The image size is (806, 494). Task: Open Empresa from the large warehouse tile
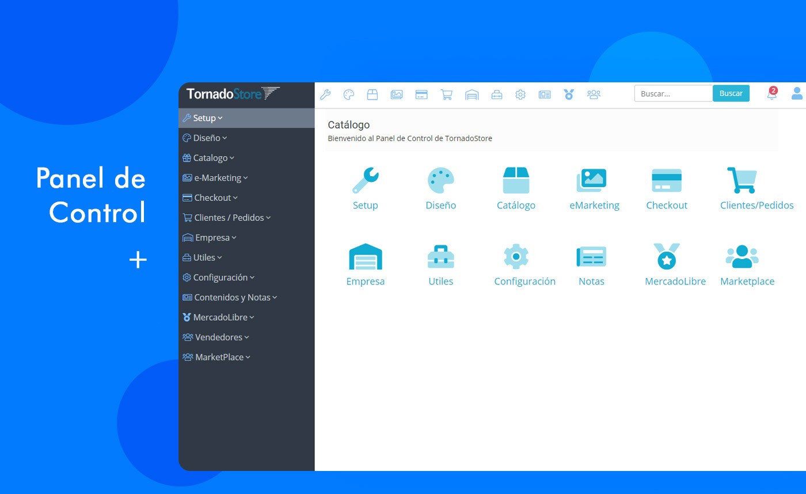(366, 265)
